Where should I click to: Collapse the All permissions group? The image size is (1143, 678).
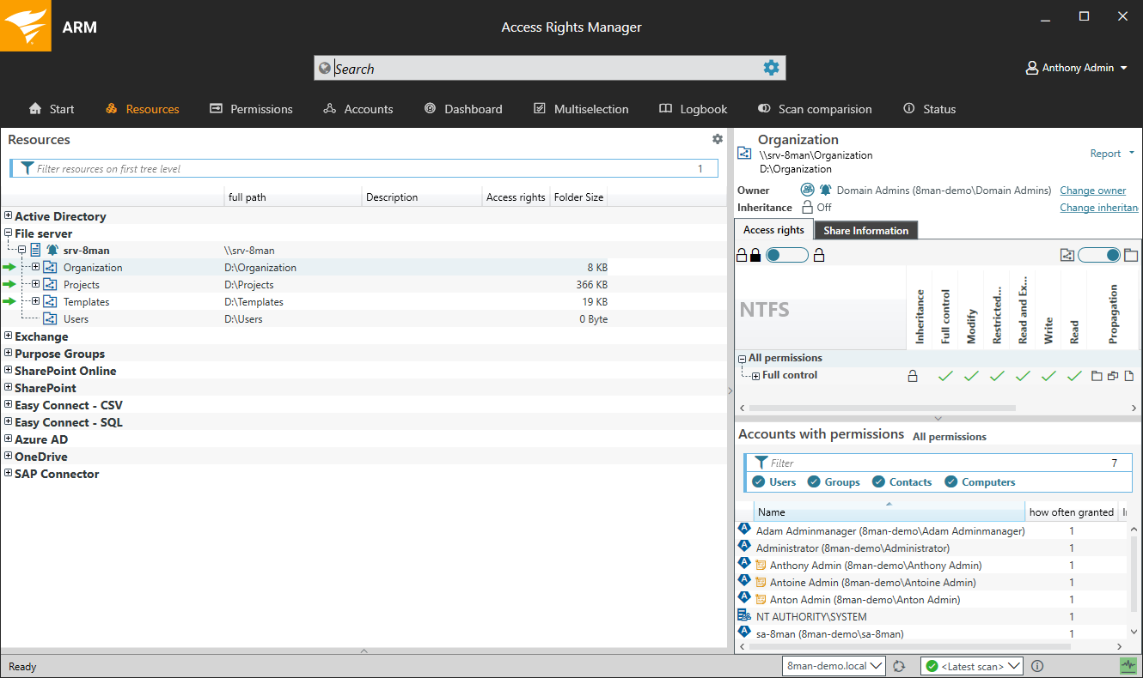tap(743, 359)
